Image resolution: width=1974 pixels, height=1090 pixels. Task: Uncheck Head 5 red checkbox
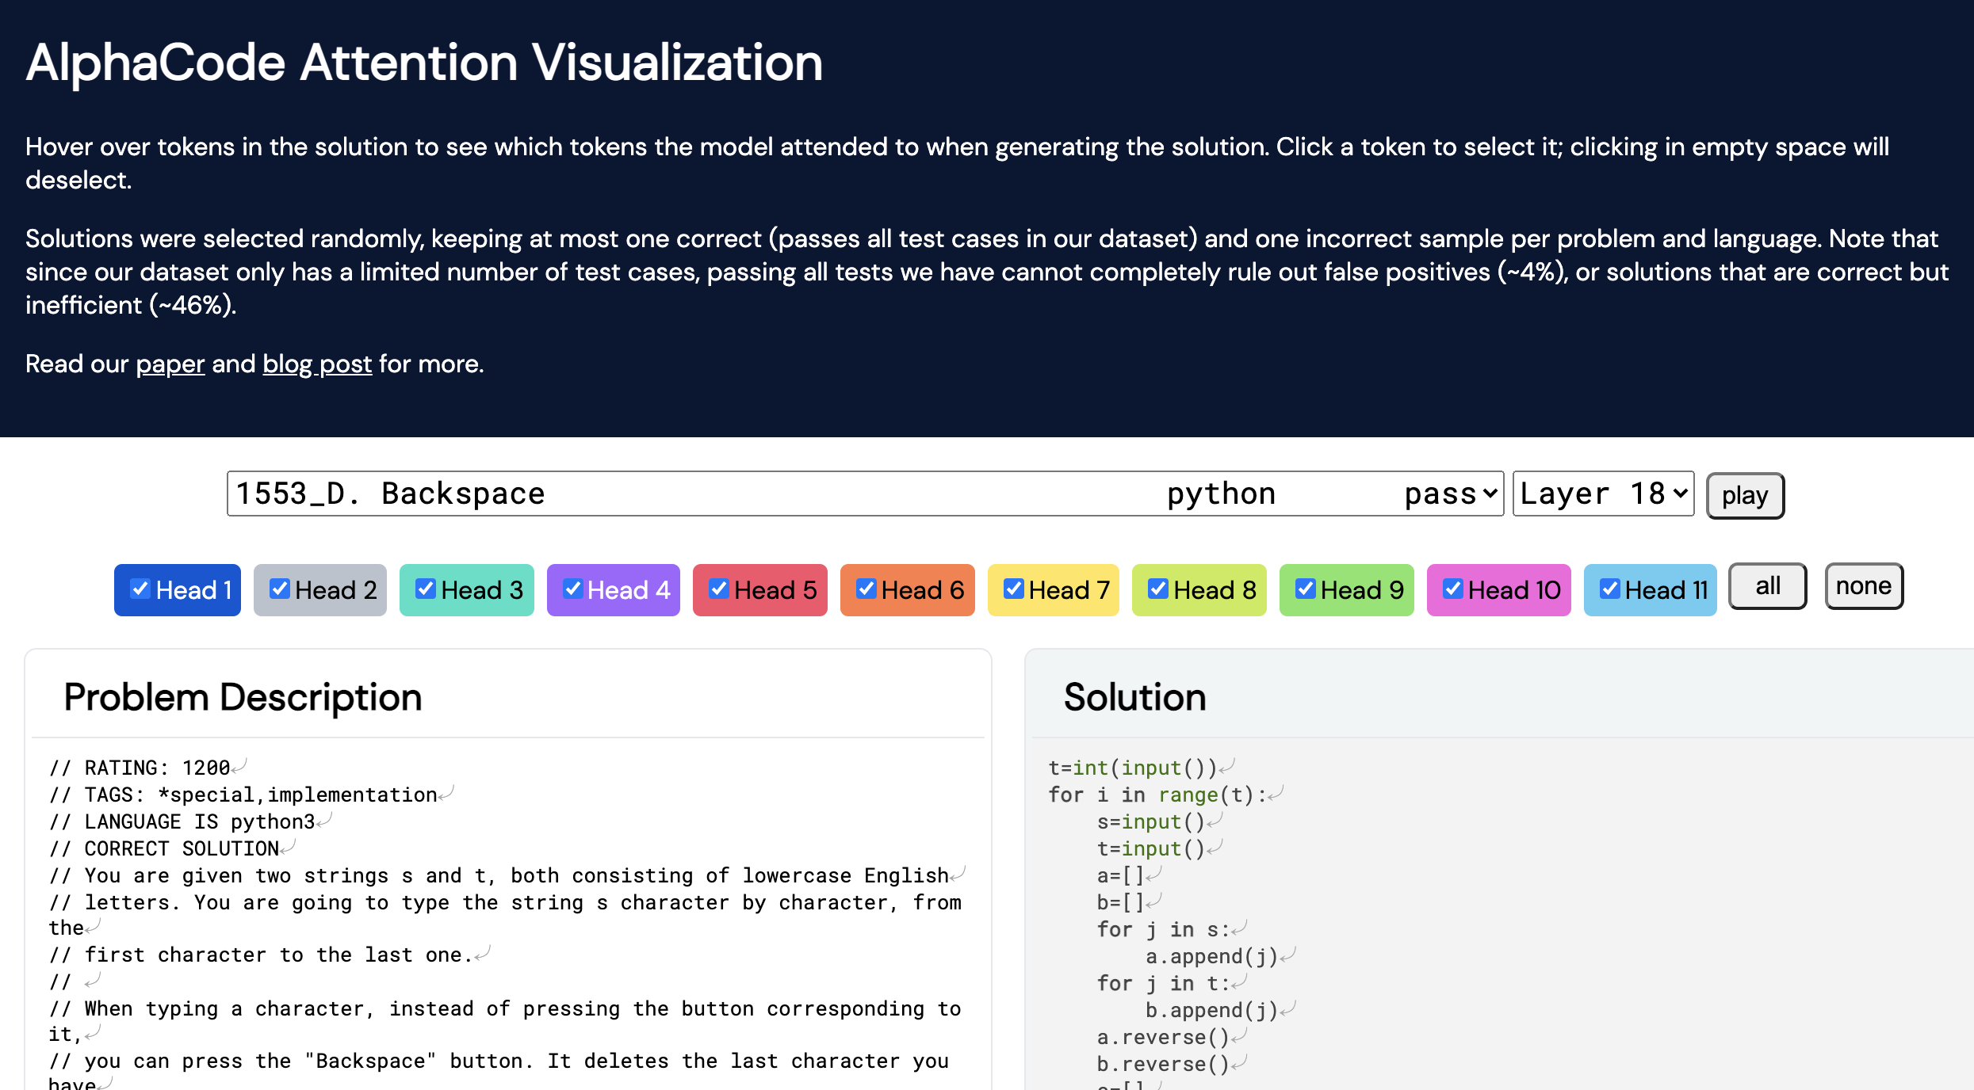[718, 589]
